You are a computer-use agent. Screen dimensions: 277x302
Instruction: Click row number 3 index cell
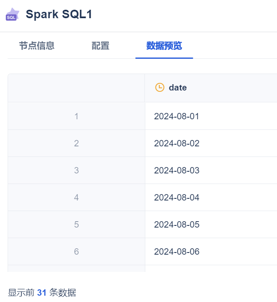pos(76,170)
